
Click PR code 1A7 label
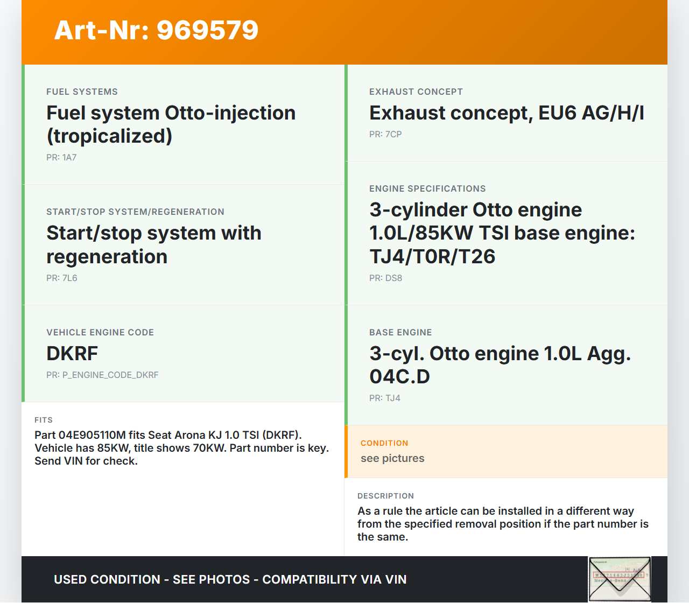coord(61,157)
